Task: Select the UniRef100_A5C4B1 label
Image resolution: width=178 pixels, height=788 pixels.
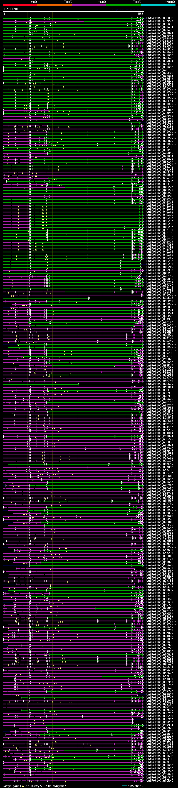Action: pos(160,126)
